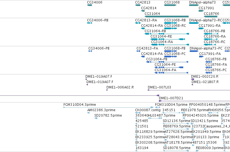The width and height of the screenshot is (230, 152).
Task: Click the CG18766 gene label
Action: pyautogui.click(x=211, y=14)
